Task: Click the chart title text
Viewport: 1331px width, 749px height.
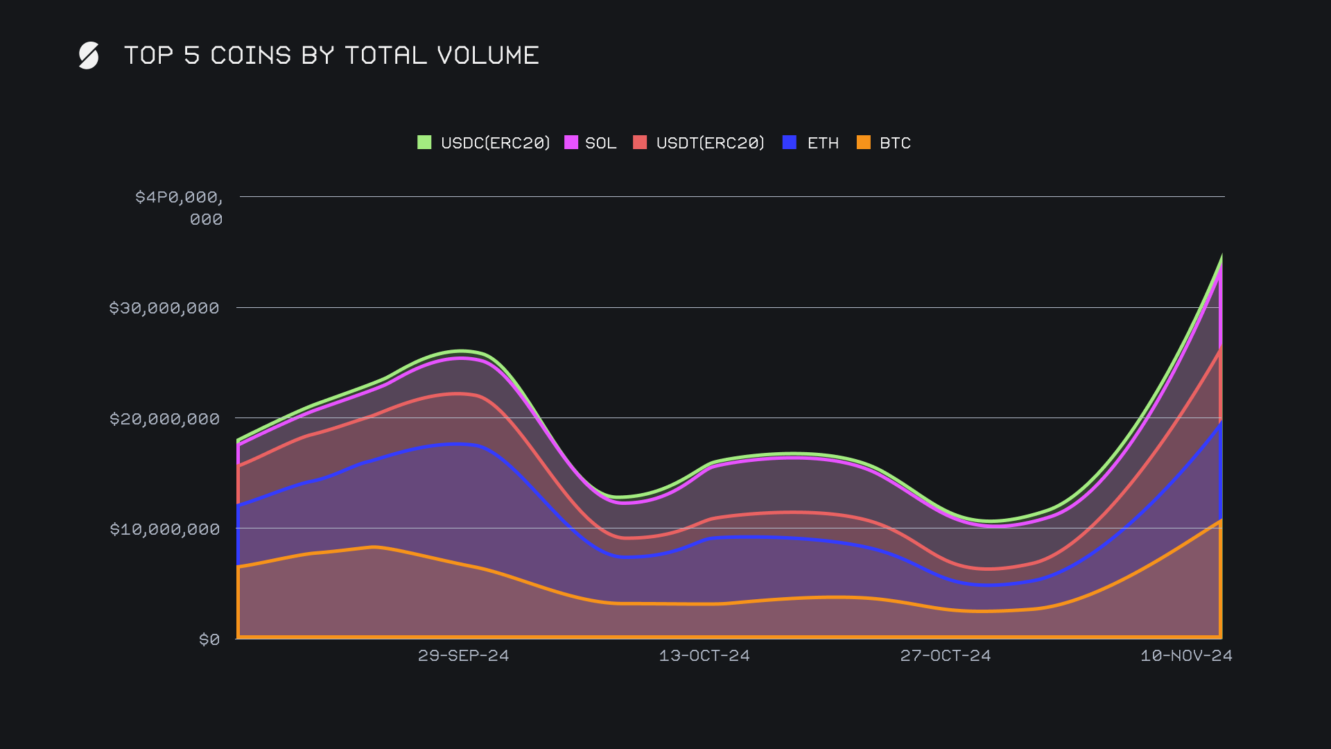Action: click(x=331, y=55)
